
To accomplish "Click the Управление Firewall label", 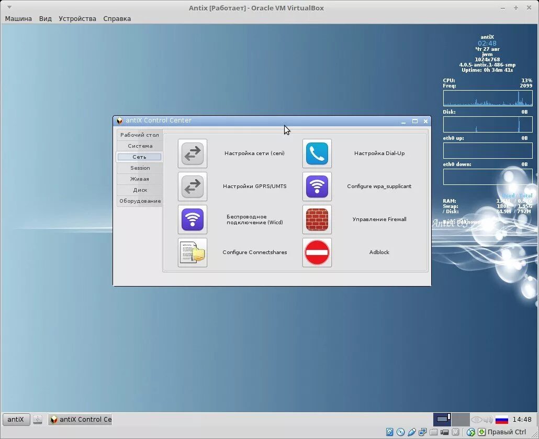I will pyautogui.click(x=379, y=220).
